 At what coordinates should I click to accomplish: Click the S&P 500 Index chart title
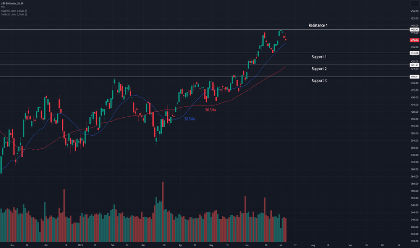point(12,4)
